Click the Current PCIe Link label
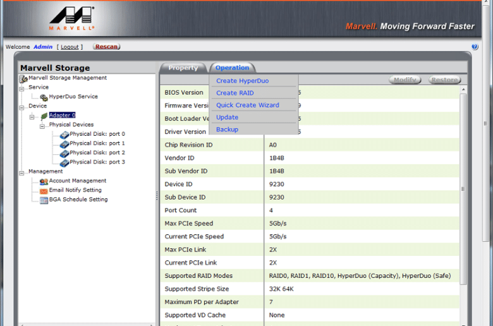 click(191, 263)
